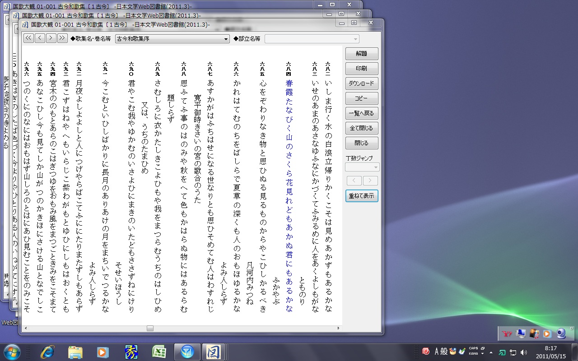Click 全て閉じる to close all windows

click(x=362, y=128)
